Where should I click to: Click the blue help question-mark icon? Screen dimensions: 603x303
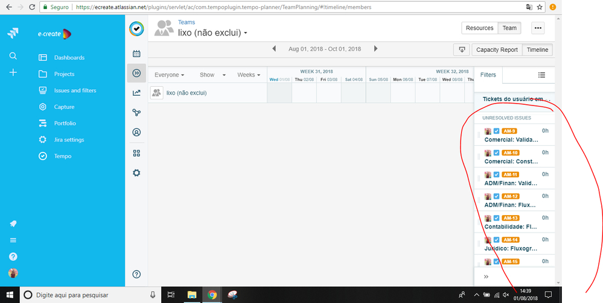coord(13,257)
